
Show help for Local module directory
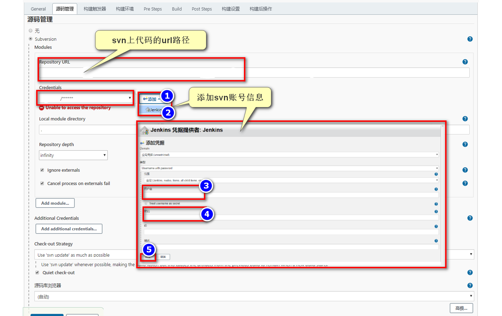(x=465, y=119)
